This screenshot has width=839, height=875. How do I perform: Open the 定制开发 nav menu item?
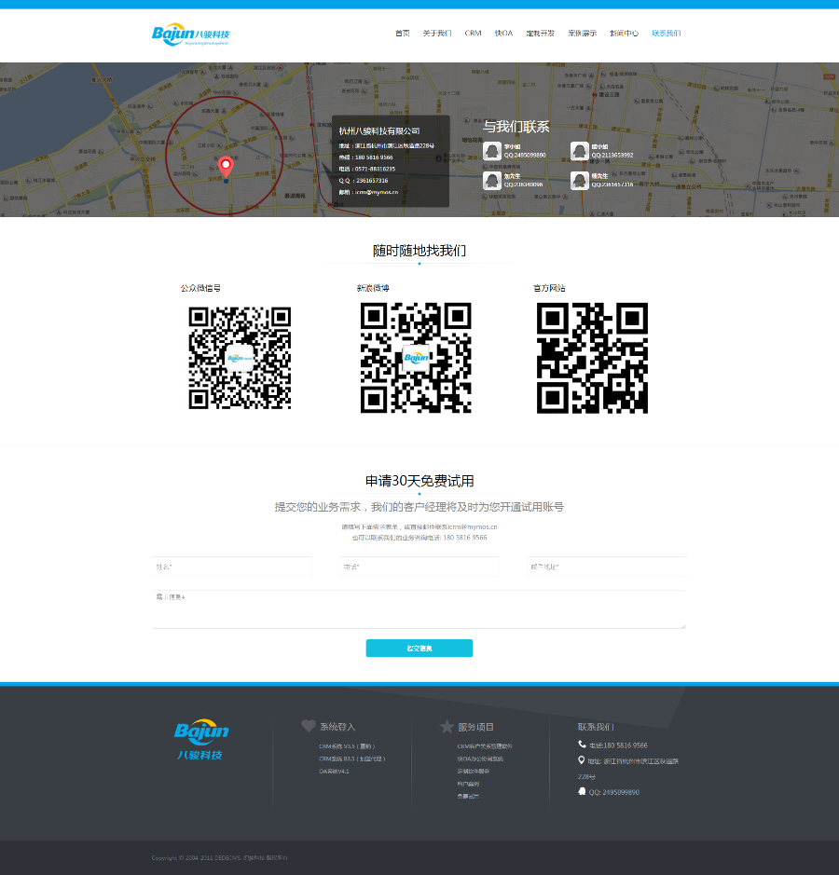click(541, 33)
